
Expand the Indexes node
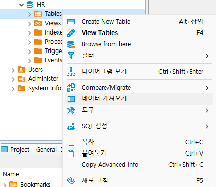29,33
